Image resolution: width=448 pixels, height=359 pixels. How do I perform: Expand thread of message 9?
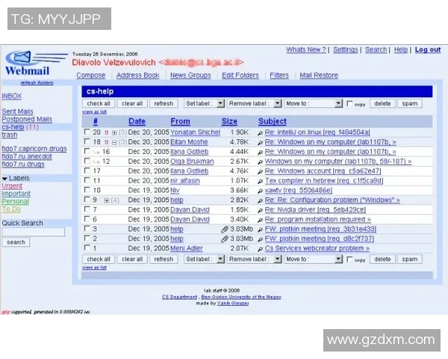107,200
